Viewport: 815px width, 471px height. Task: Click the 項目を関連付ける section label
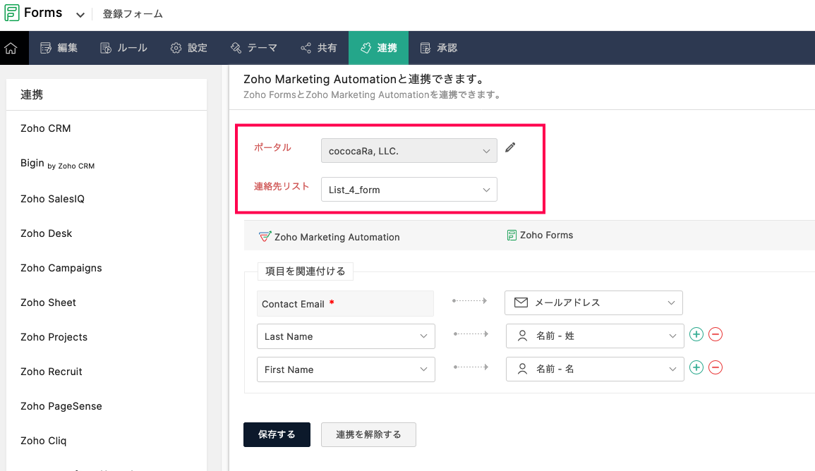305,271
